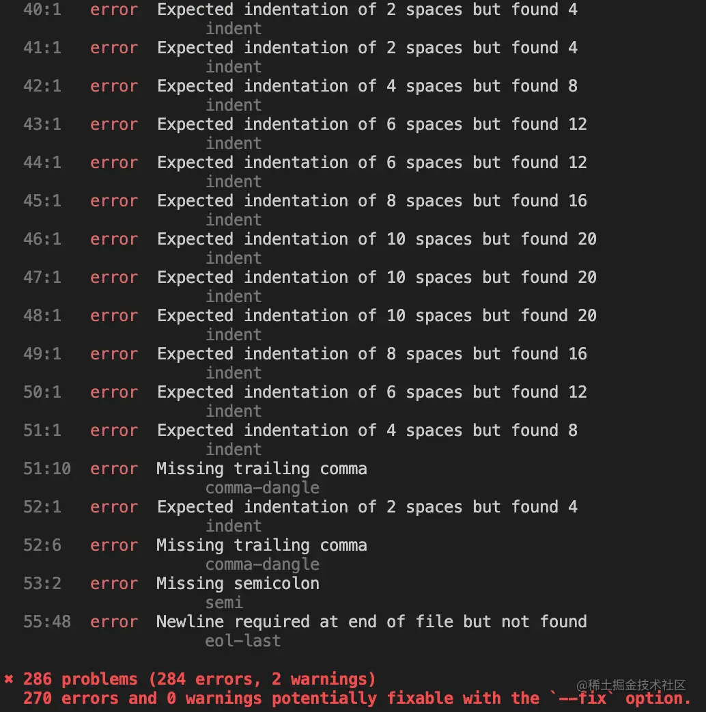Click "Missing trailing comma" on line 52:6
The width and height of the screenshot is (706, 712).
(x=262, y=546)
